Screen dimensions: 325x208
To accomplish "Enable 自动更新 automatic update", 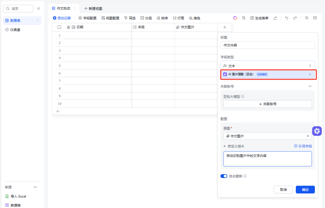I will (224, 176).
